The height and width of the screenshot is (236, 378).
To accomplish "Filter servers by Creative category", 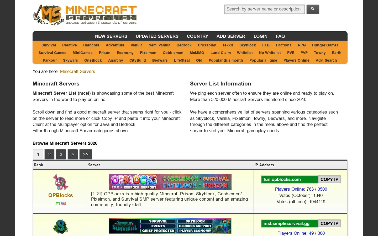I will pyautogui.click(x=70, y=45).
